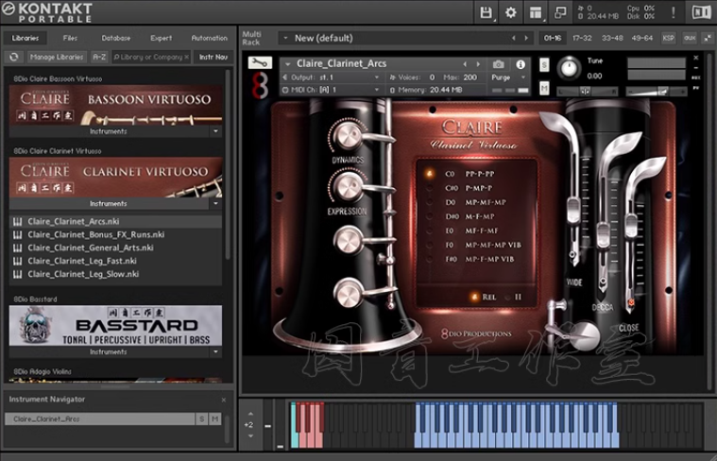The image size is (717, 461).
Task: Click the snapshot camera icon
Action: pyautogui.click(x=499, y=64)
